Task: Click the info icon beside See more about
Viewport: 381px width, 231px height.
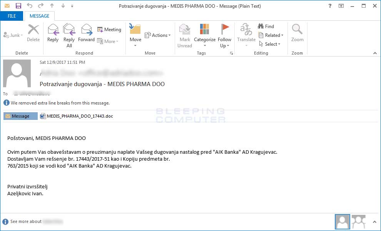Action: pos(5,221)
